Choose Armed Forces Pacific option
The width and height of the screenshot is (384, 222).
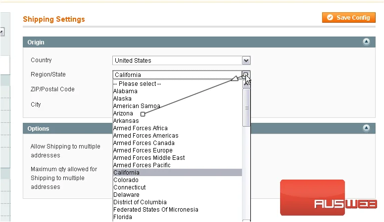coord(177,165)
